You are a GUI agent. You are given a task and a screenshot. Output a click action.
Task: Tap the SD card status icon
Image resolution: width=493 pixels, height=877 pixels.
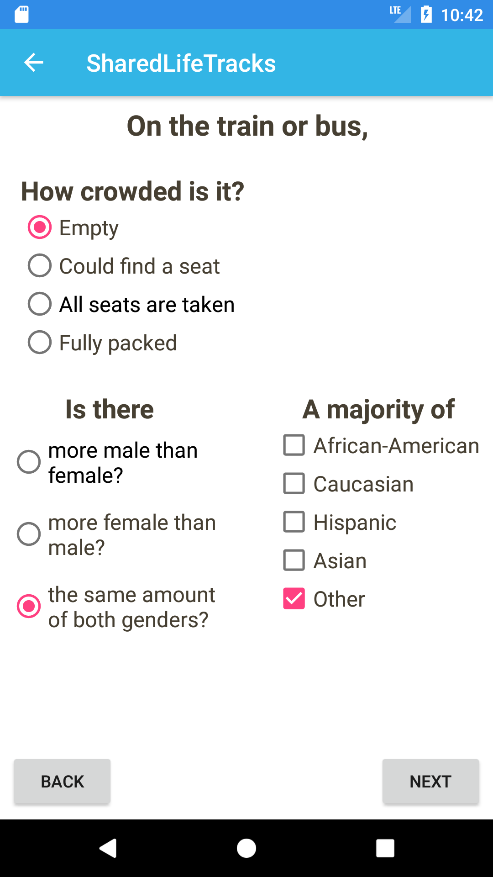tap(21, 15)
